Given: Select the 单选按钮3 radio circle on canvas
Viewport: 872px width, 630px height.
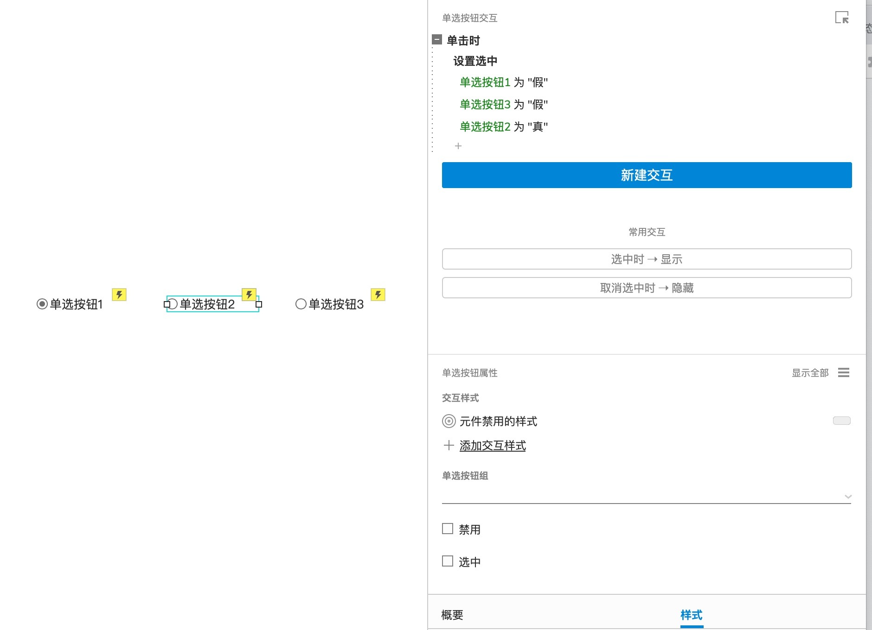Looking at the screenshot, I should [x=300, y=304].
